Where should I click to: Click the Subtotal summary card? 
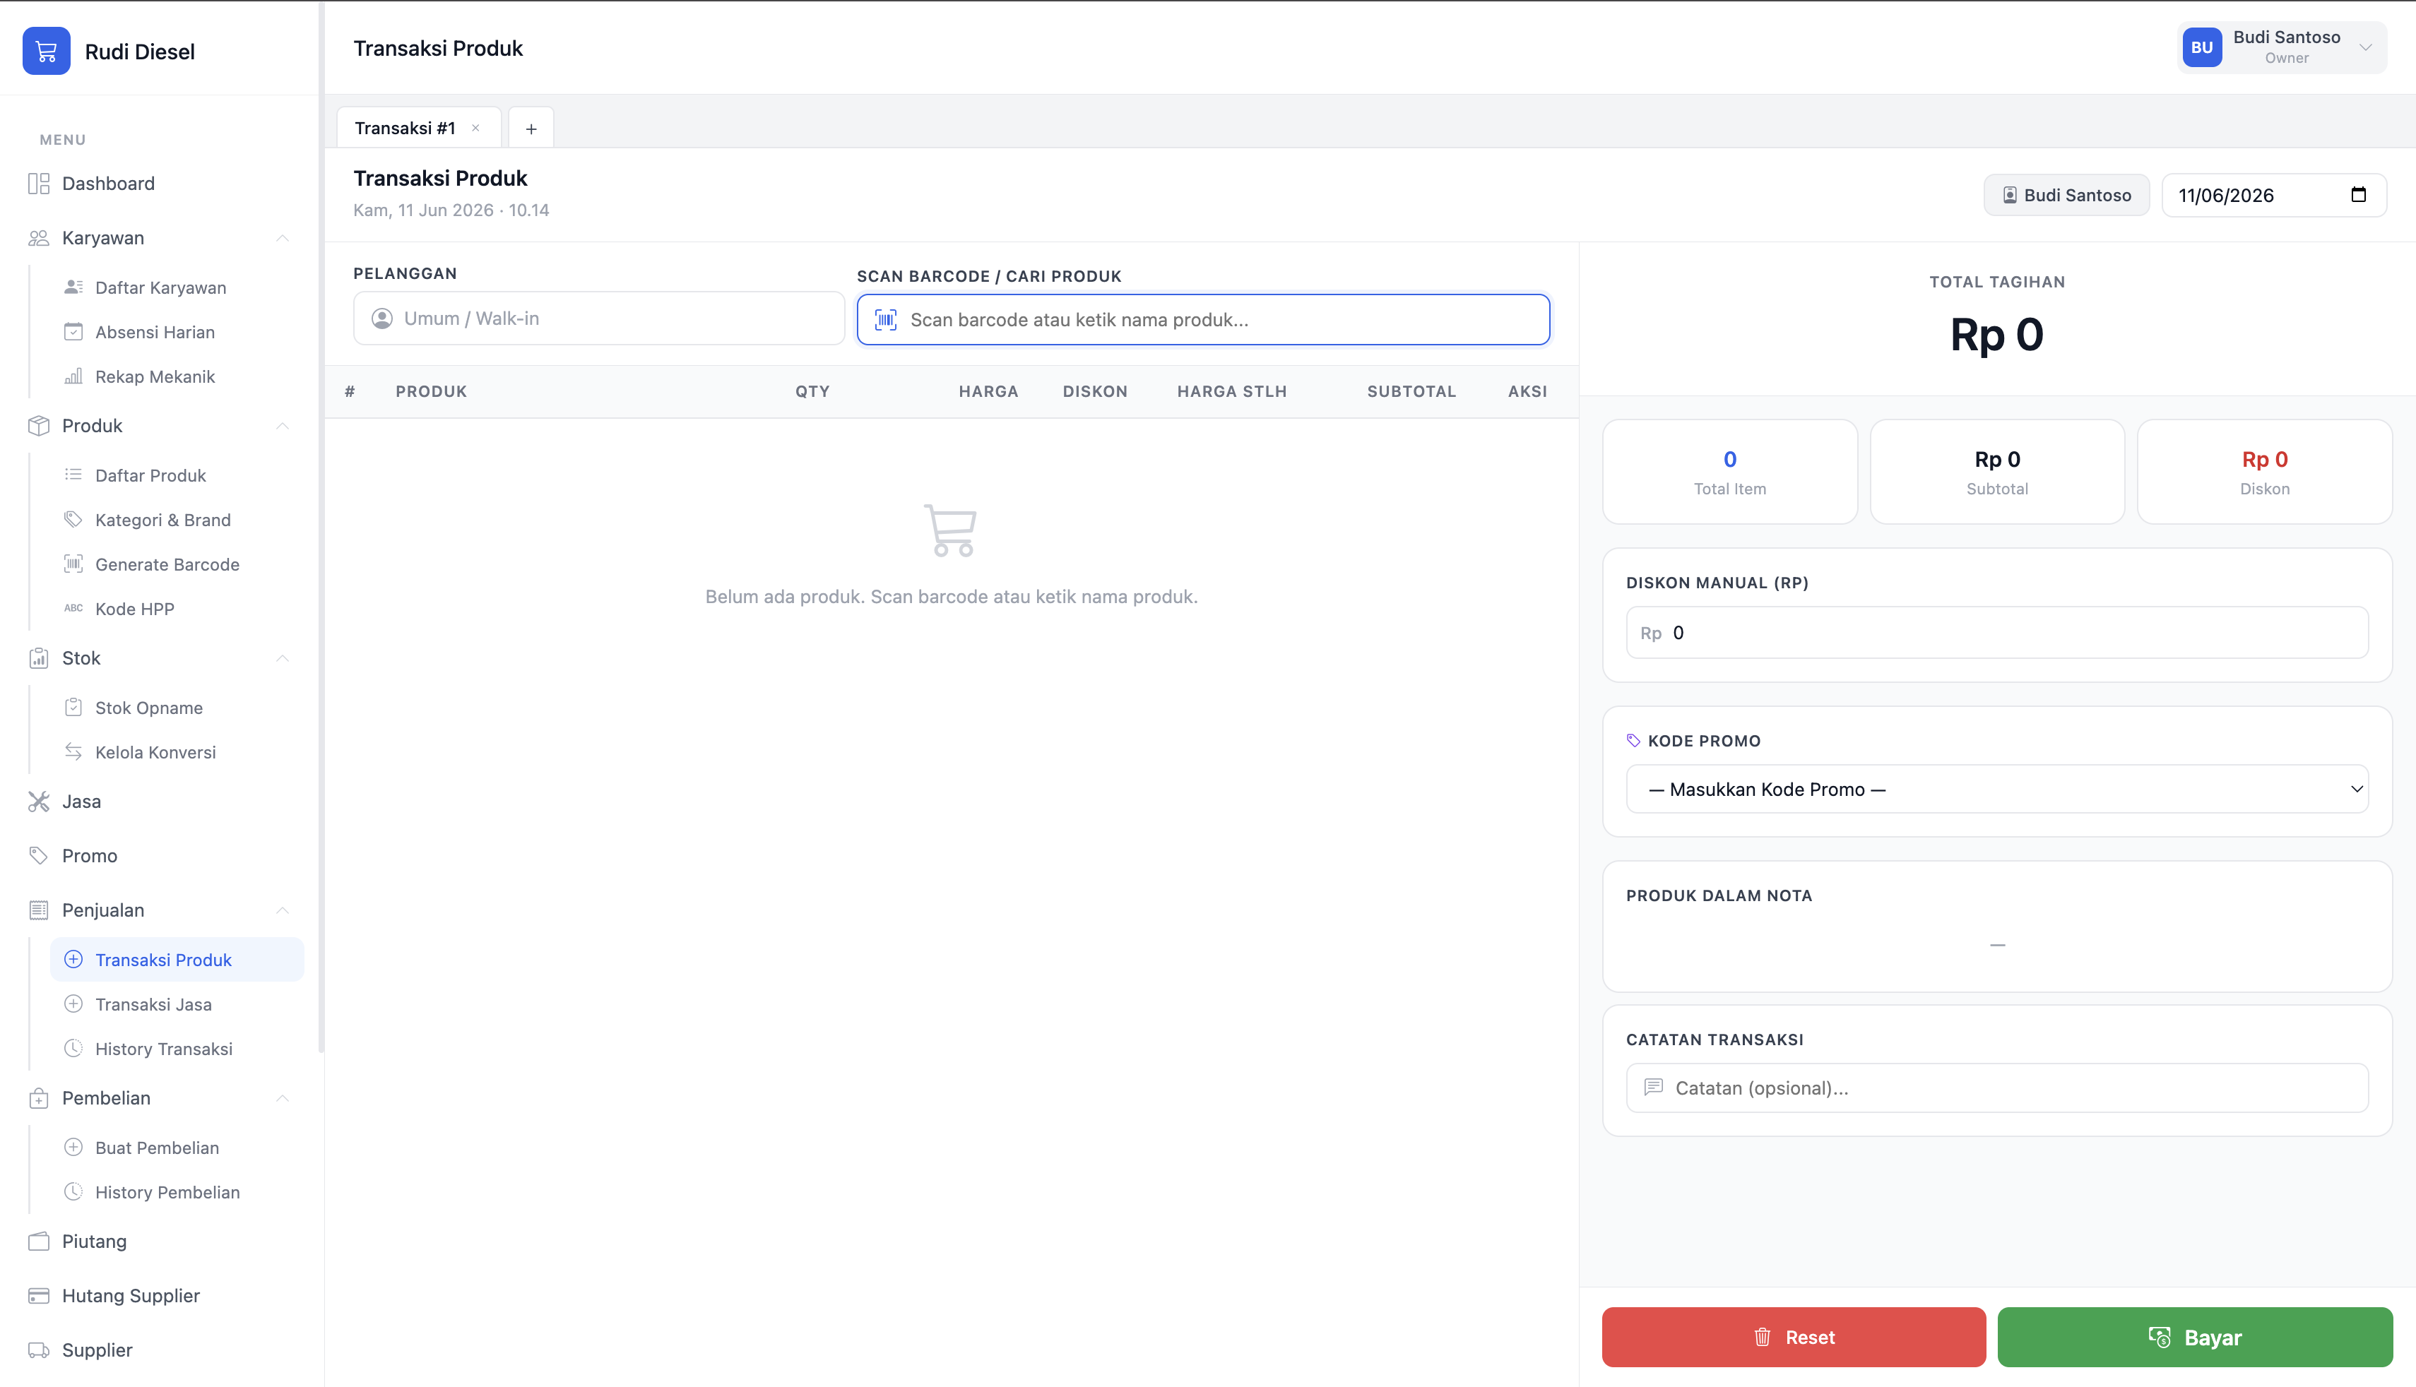pyautogui.click(x=1997, y=472)
